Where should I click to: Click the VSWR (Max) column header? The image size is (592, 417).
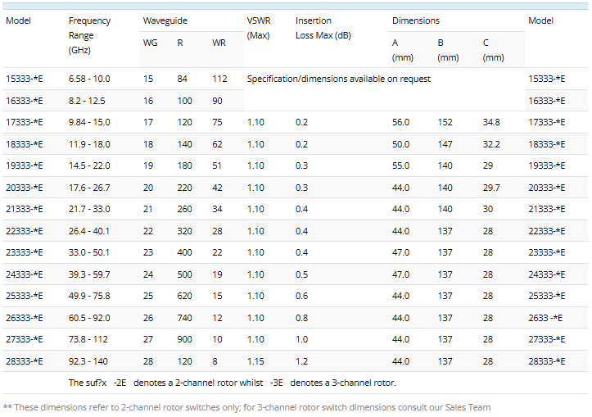258,28
